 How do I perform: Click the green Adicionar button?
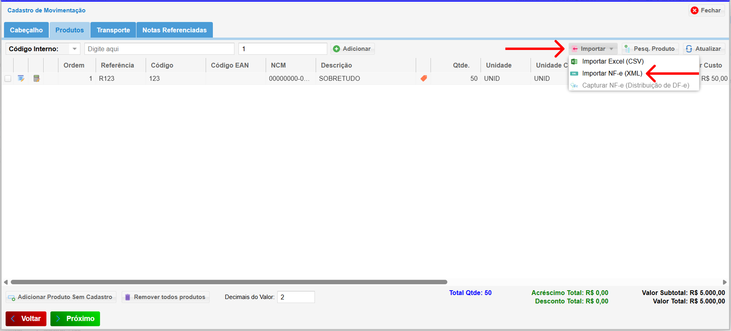tap(352, 49)
